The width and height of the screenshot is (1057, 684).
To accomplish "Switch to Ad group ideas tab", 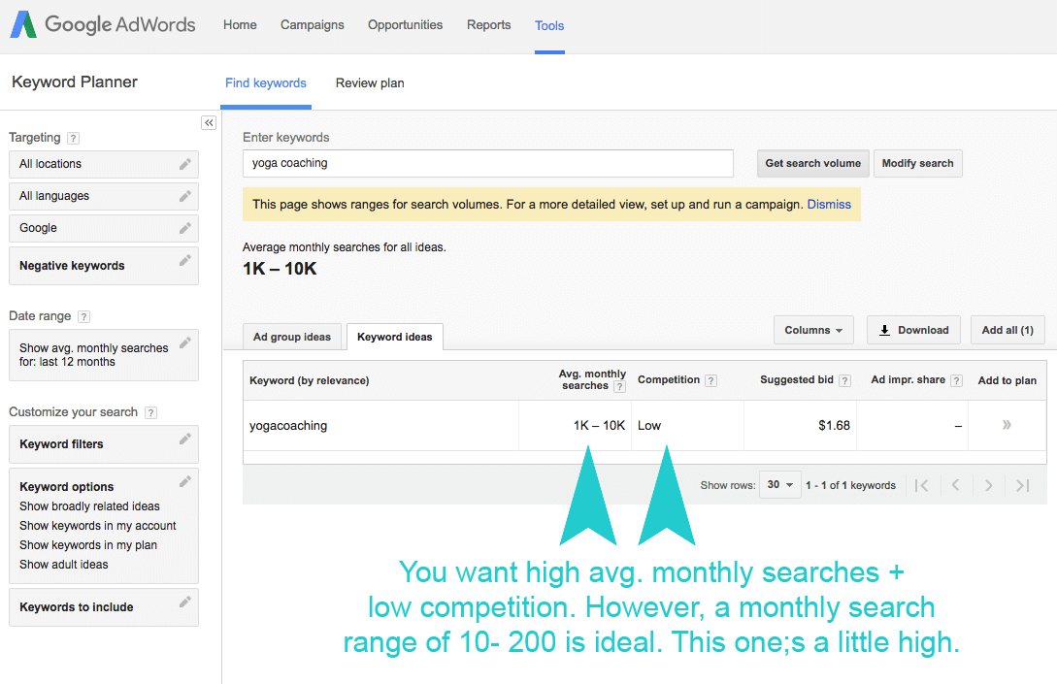I will click(292, 337).
